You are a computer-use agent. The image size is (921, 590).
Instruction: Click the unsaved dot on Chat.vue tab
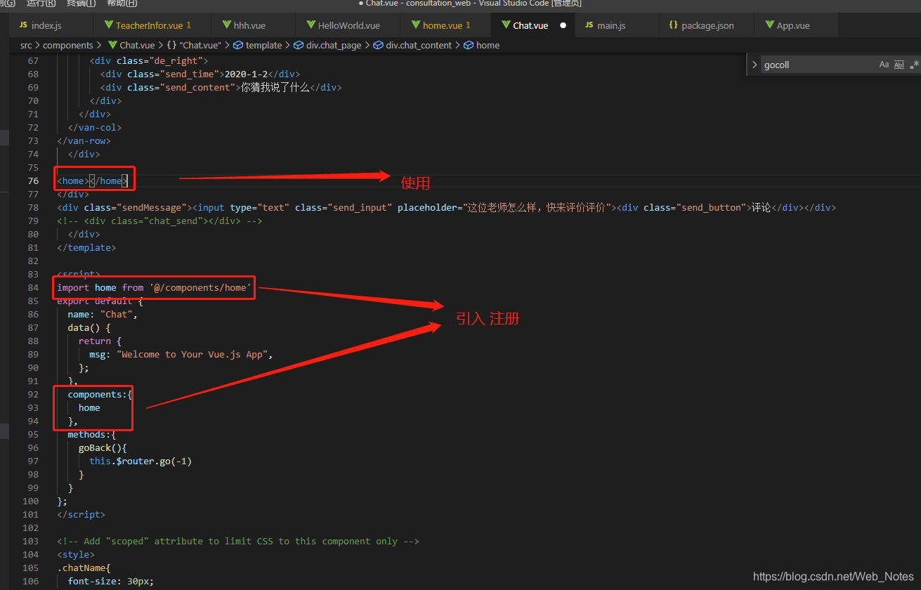[x=563, y=25]
